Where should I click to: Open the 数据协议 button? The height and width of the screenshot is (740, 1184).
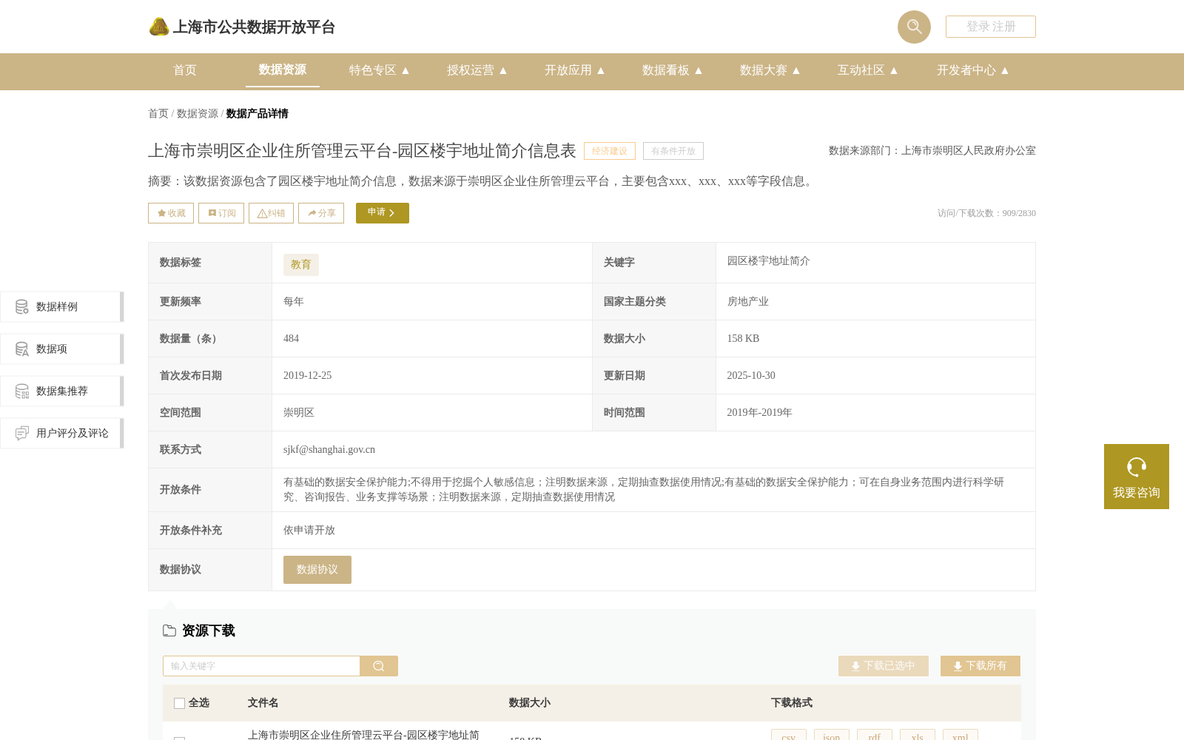tap(317, 570)
